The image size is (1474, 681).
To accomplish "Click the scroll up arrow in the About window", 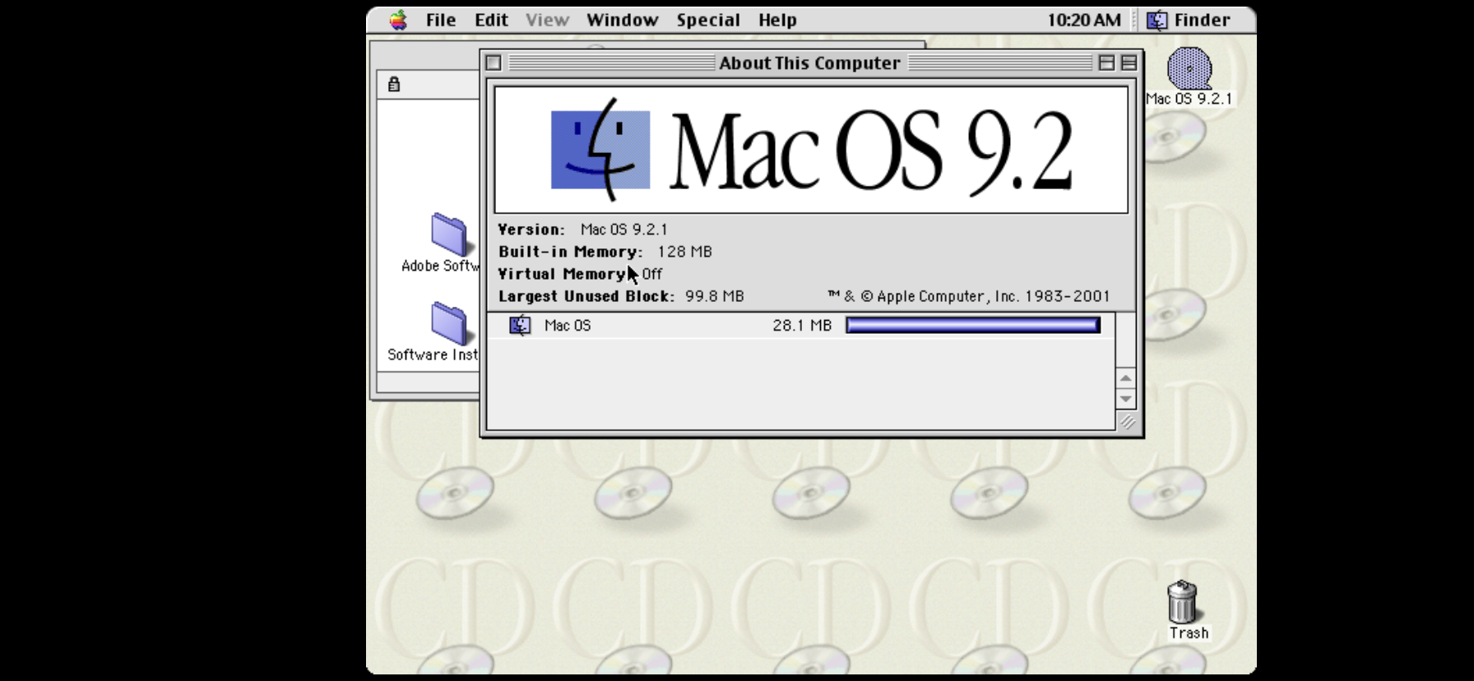I will pyautogui.click(x=1126, y=378).
